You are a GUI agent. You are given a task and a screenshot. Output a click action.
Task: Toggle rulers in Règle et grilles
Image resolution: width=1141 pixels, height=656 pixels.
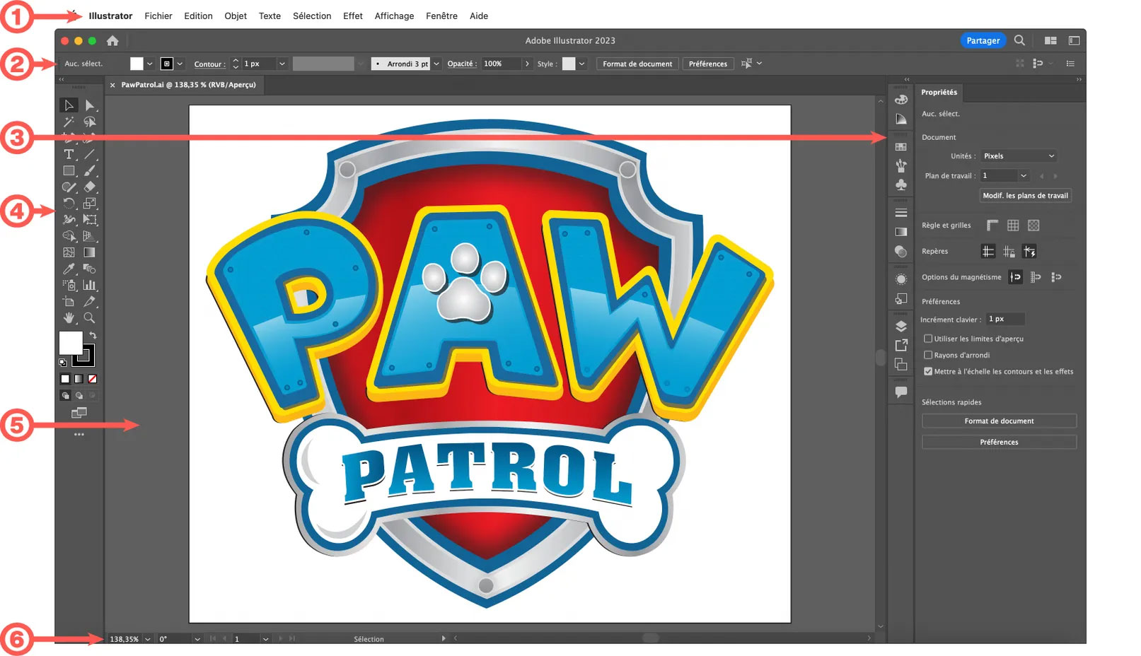pyautogui.click(x=992, y=225)
